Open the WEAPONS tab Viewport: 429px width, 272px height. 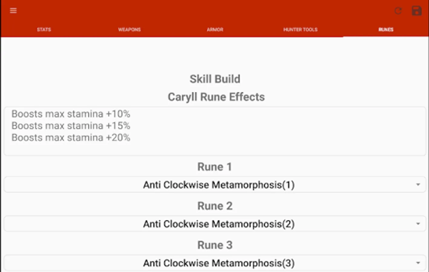pyautogui.click(x=129, y=30)
